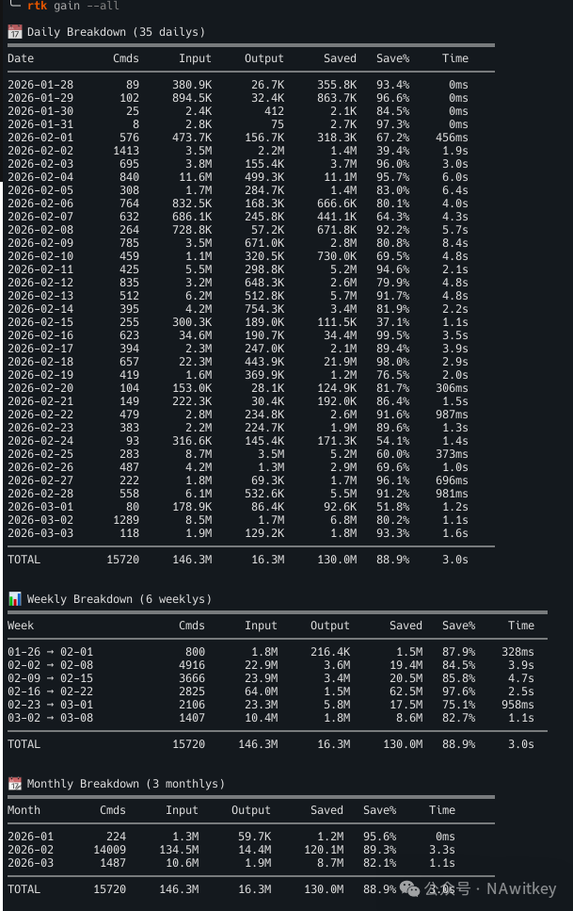Screen dimensions: 573x911
Task: Click the weekly command count 3666
Action: (x=192, y=678)
